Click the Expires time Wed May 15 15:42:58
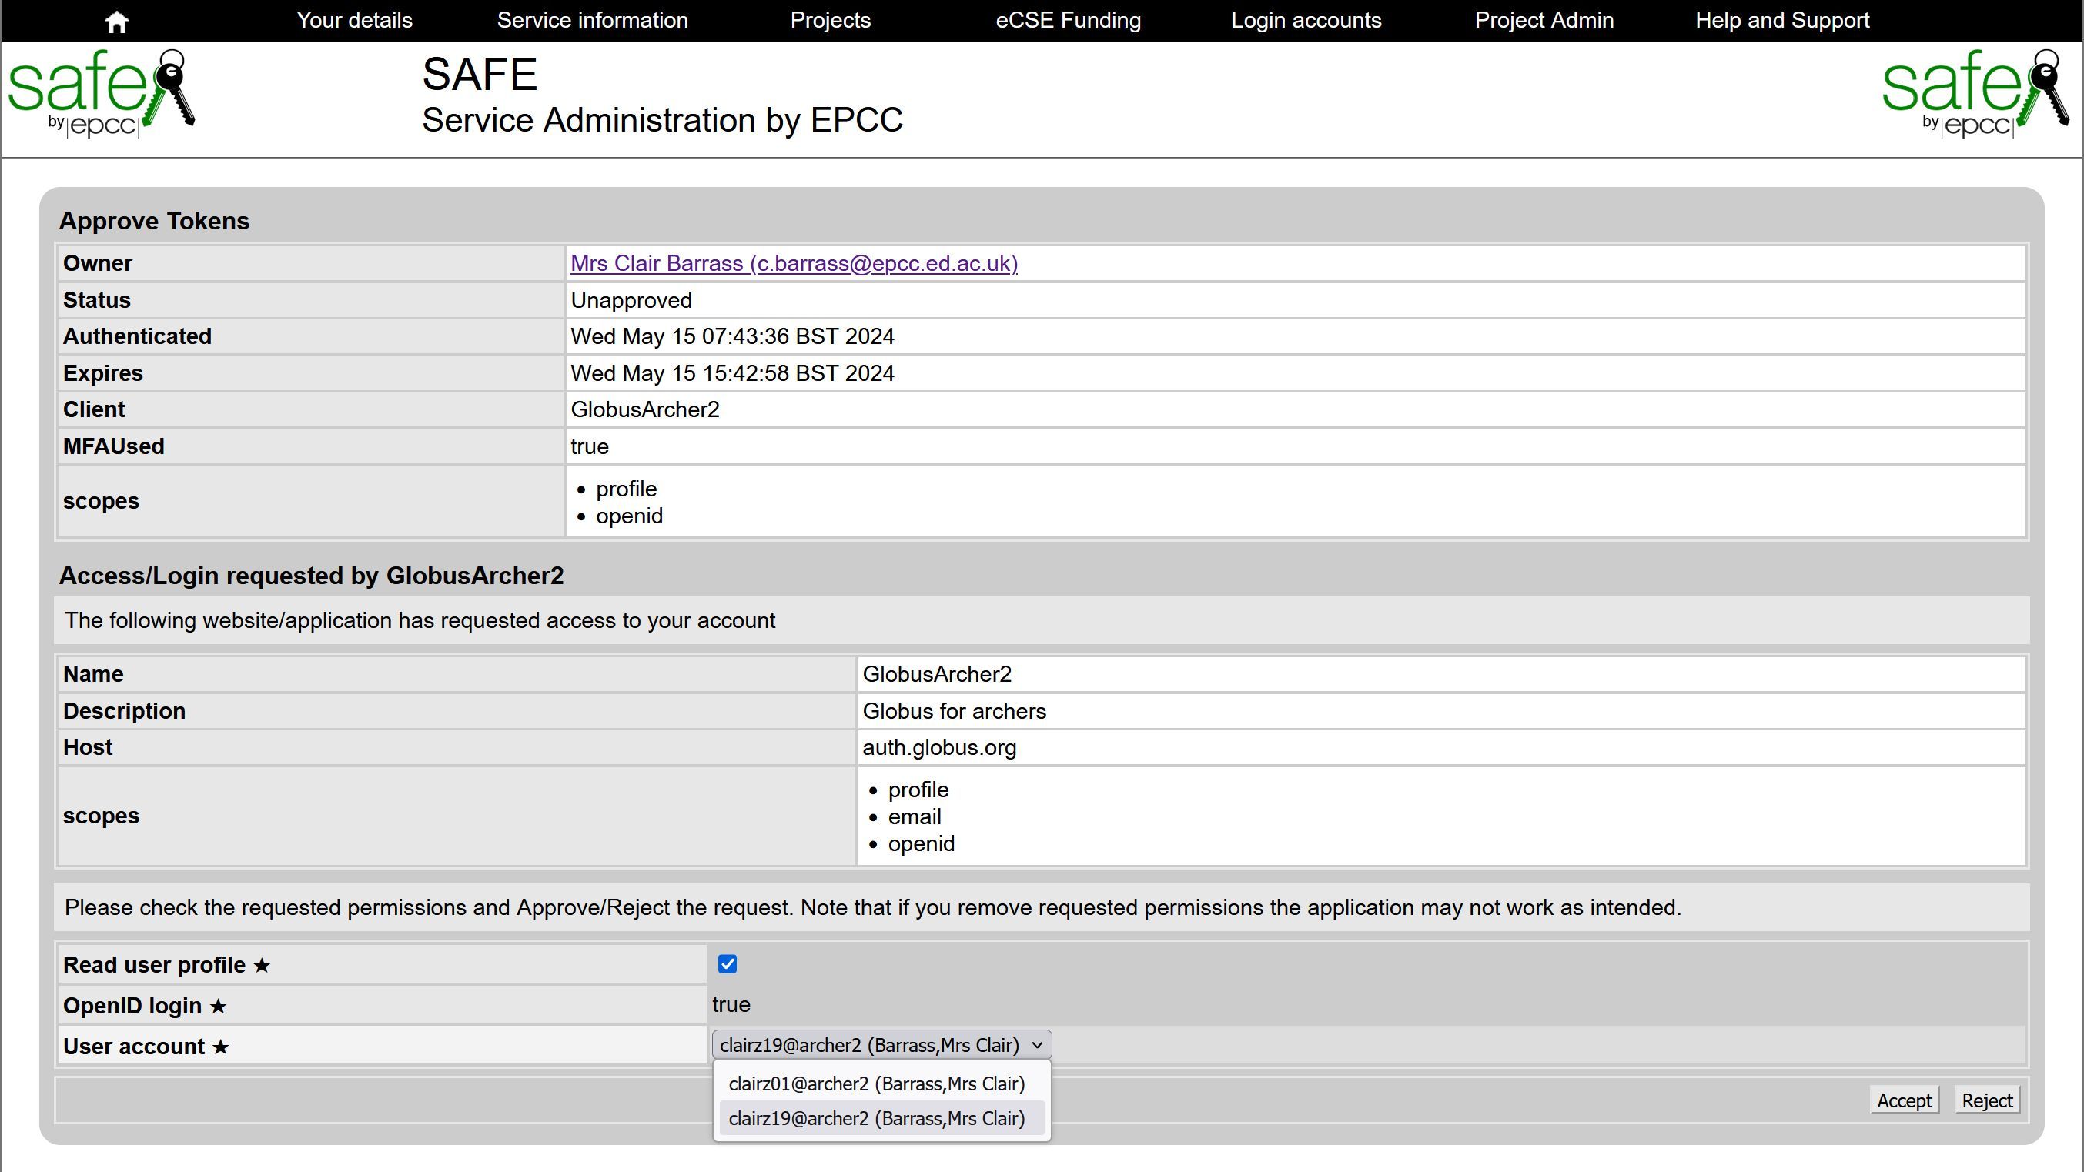This screenshot has height=1172, width=2084. (732, 374)
